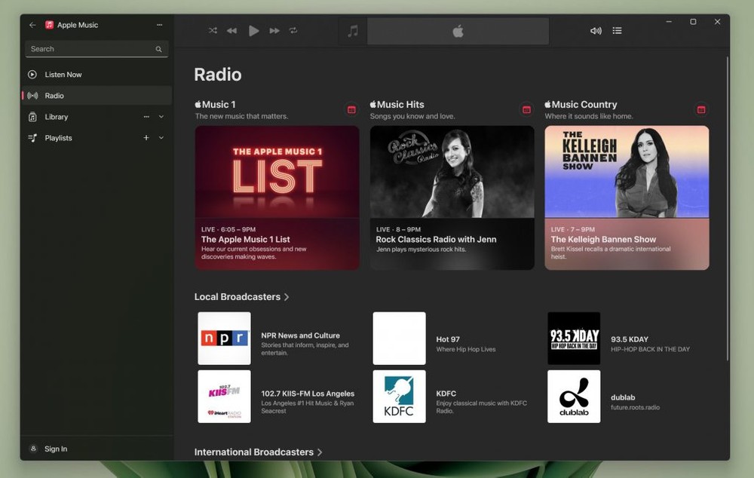Select KDFC station title
This screenshot has width=754, height=478.
tap(446, 394)
